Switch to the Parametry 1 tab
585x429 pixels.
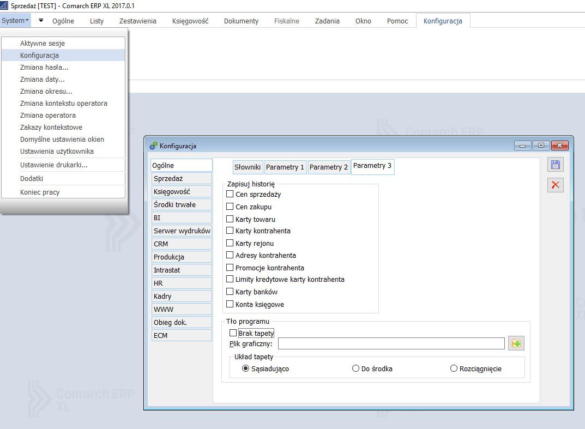285,167
